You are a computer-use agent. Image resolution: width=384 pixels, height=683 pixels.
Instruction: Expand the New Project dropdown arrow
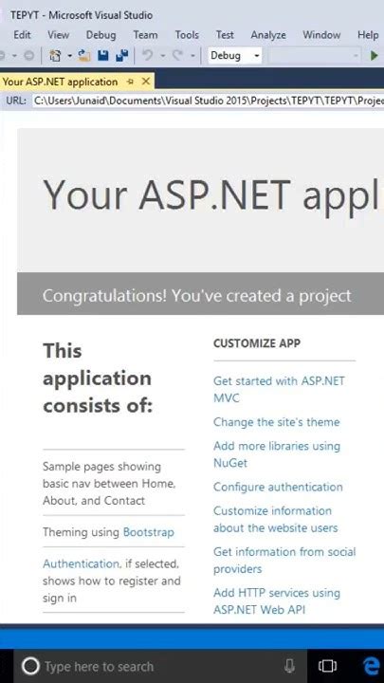tap(69, 56)
